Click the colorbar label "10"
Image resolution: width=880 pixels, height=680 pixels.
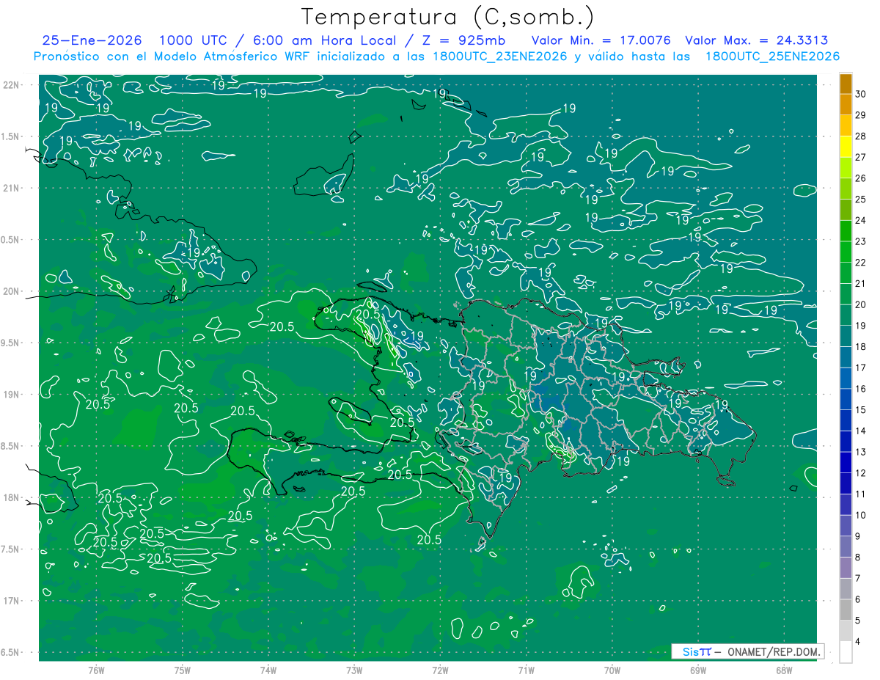pyautogui.click(x=861, y=516)
